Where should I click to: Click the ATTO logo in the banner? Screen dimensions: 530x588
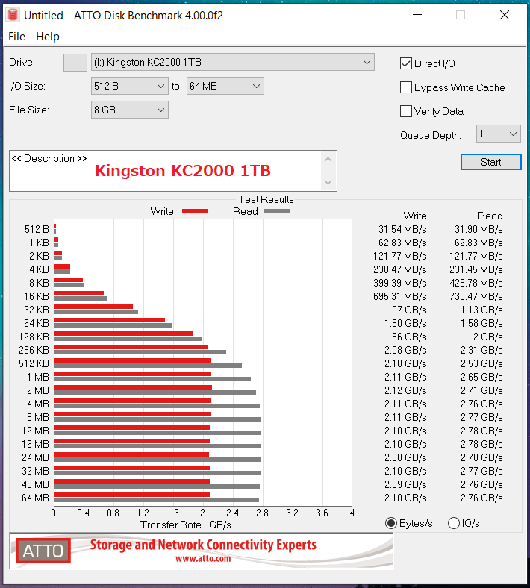pyautogui.click(x=43, y=551)
